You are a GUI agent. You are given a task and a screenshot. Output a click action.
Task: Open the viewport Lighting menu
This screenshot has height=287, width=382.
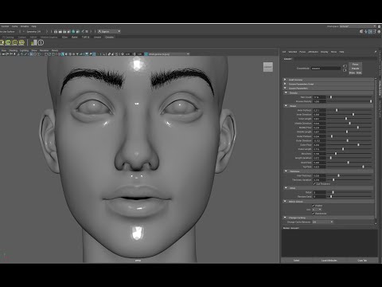tap(24, 50)
